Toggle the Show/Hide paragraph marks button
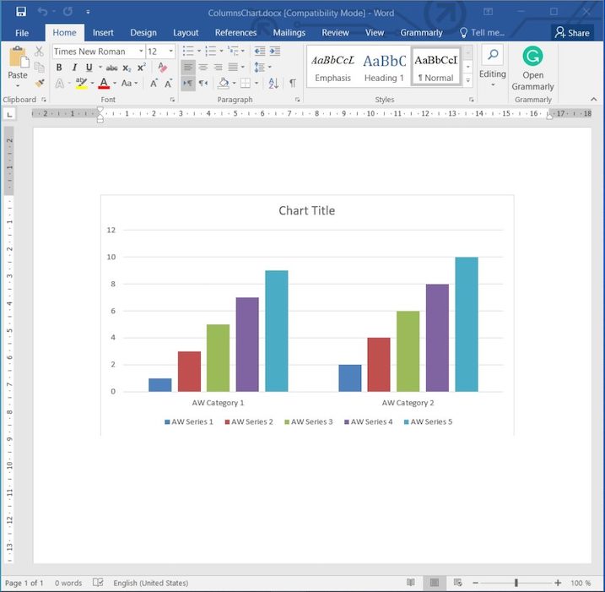The height and width of the screenshot is (592, 605). 292,83
